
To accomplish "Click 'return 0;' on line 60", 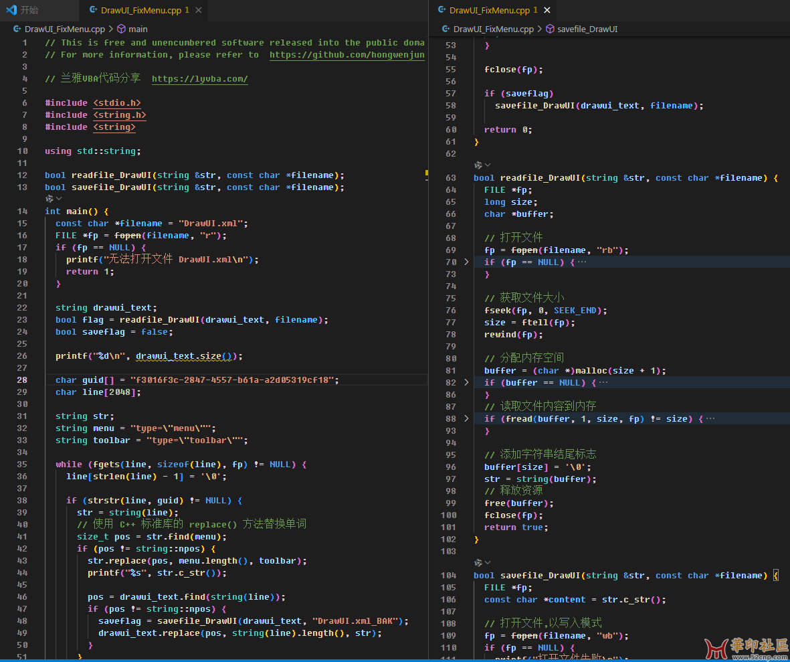I will click(x=508, y=130).
